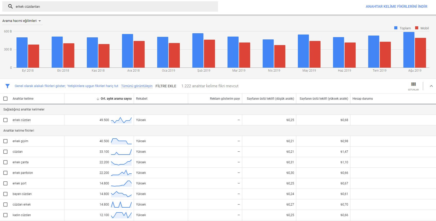Viewport: 436px width, 221px height.
Task: Click the FİLTRE EKLE button
Action: click(166, 86)
